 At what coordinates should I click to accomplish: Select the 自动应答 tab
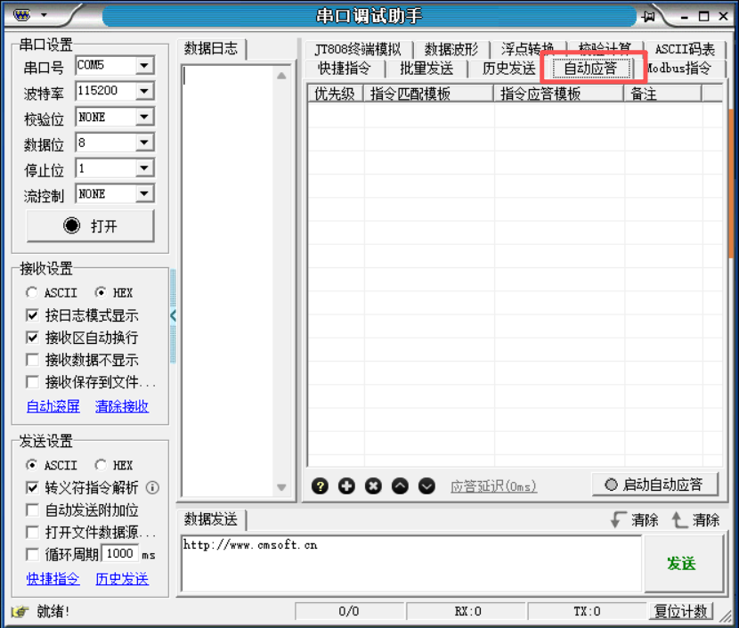click(x=590, y=69)
